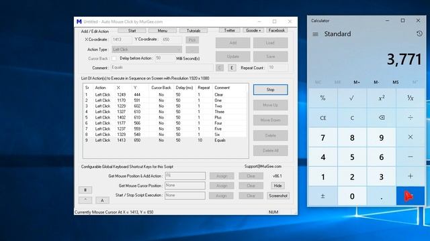
Task: Click the Repeat column header
Action: [x=204, y=88]
